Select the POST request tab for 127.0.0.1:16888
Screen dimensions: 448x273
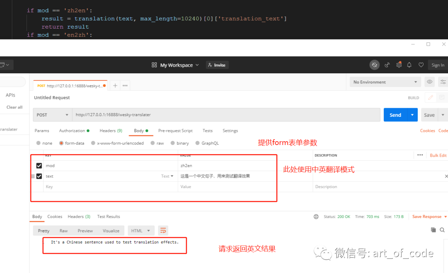pos(70,86)
